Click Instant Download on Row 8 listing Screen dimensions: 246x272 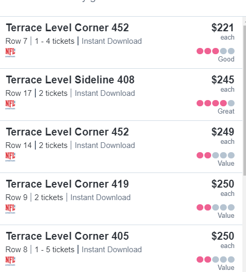click(112, 250)
